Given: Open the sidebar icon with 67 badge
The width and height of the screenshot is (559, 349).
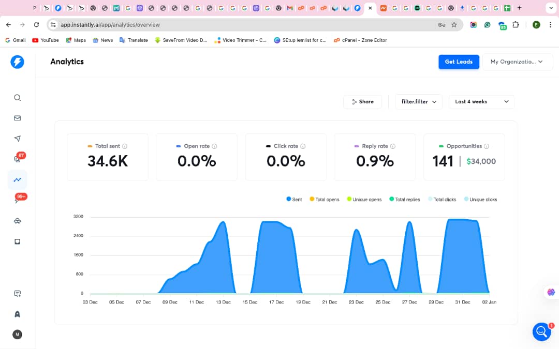Looking at the screenshot, I should 19,158.
